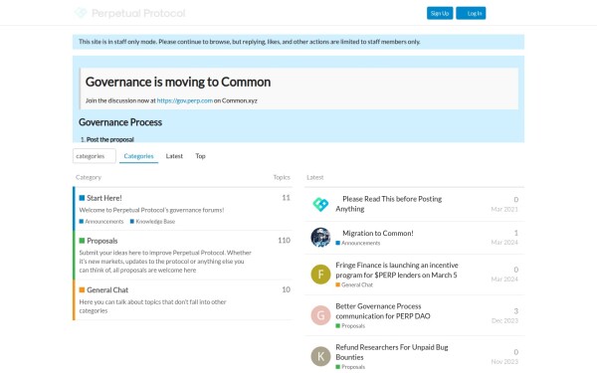Click the 110 topics count for Proposals
Viewport: 597px width, 373px height.
click(284, 240)
